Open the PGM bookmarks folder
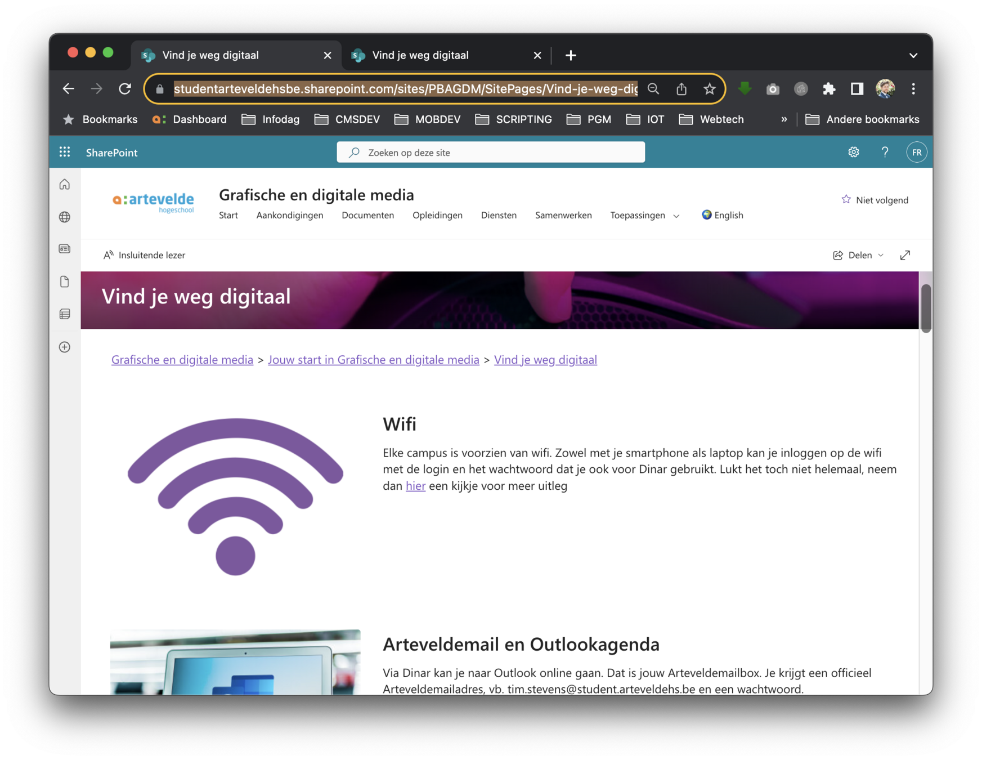This screenshot has width=982, height=760. click(589, 119)
